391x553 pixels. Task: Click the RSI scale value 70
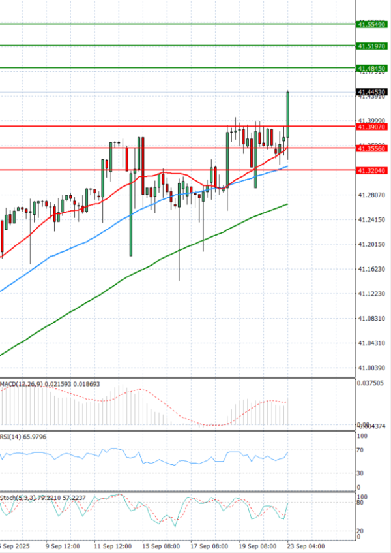360,450
